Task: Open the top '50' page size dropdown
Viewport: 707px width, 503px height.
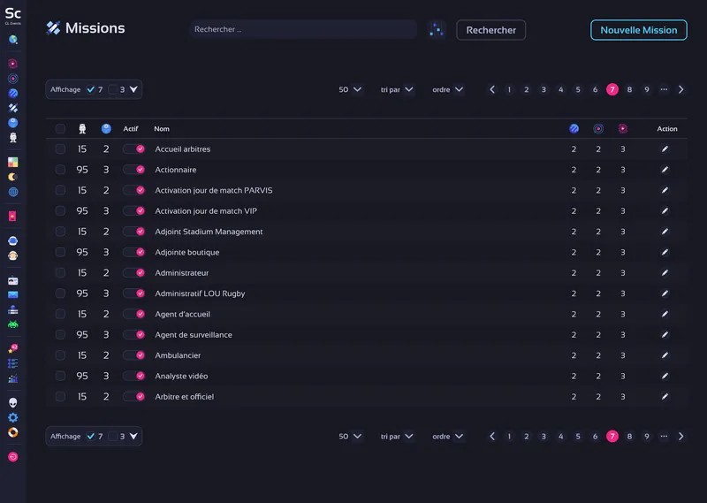Action: pyautogui.click(x=350, y=89)
